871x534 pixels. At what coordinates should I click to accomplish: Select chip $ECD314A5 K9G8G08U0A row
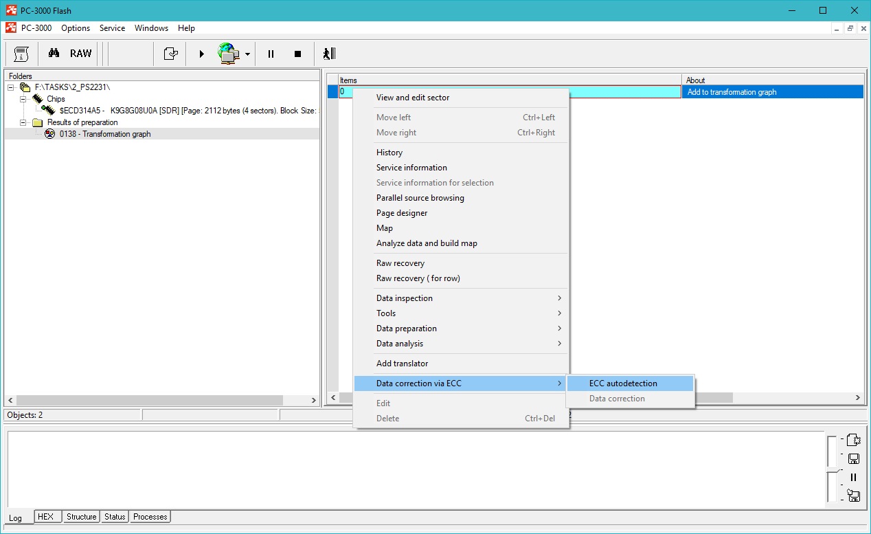tap(180, 111)
